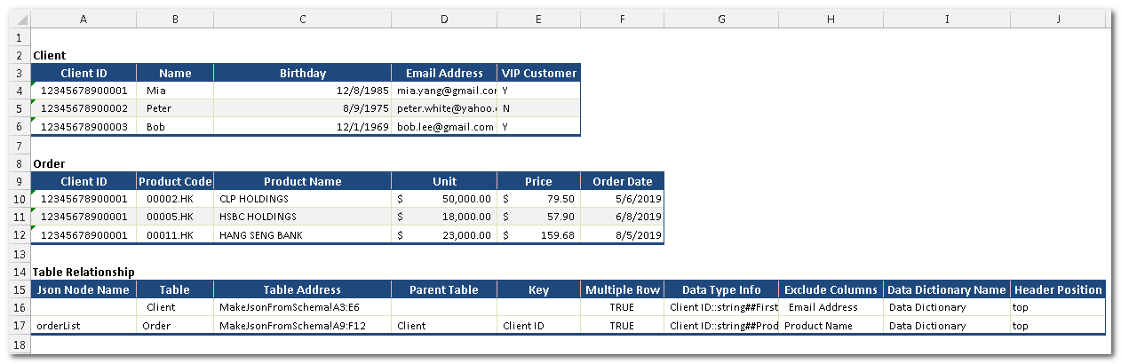
Task: Select the 159.68 price cell
Action: [538, 235]
